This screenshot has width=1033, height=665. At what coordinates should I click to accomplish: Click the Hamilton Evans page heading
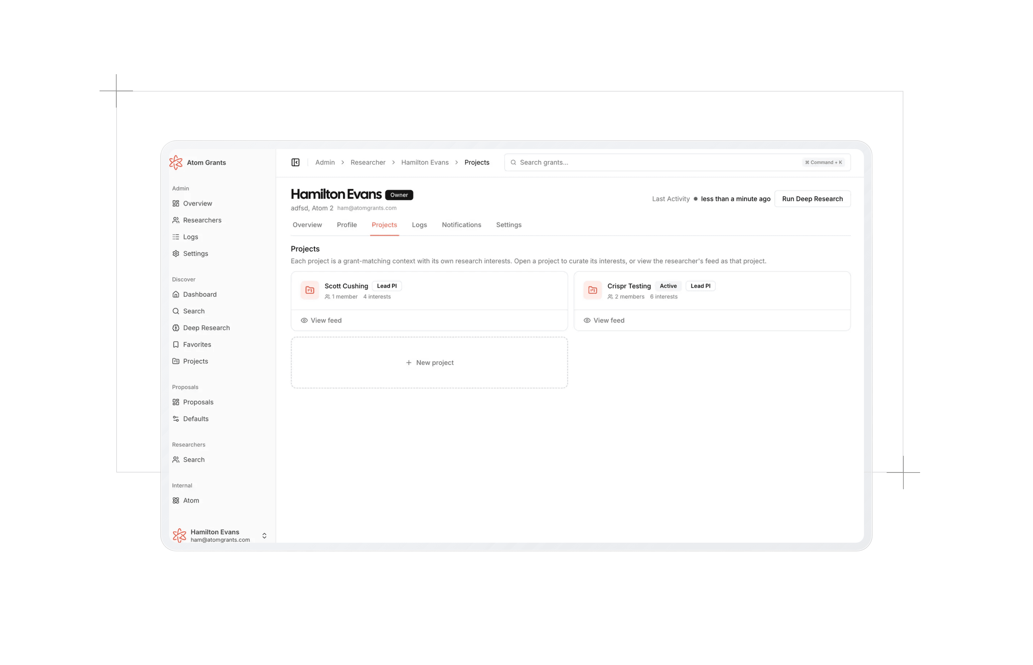click(336, 194)
